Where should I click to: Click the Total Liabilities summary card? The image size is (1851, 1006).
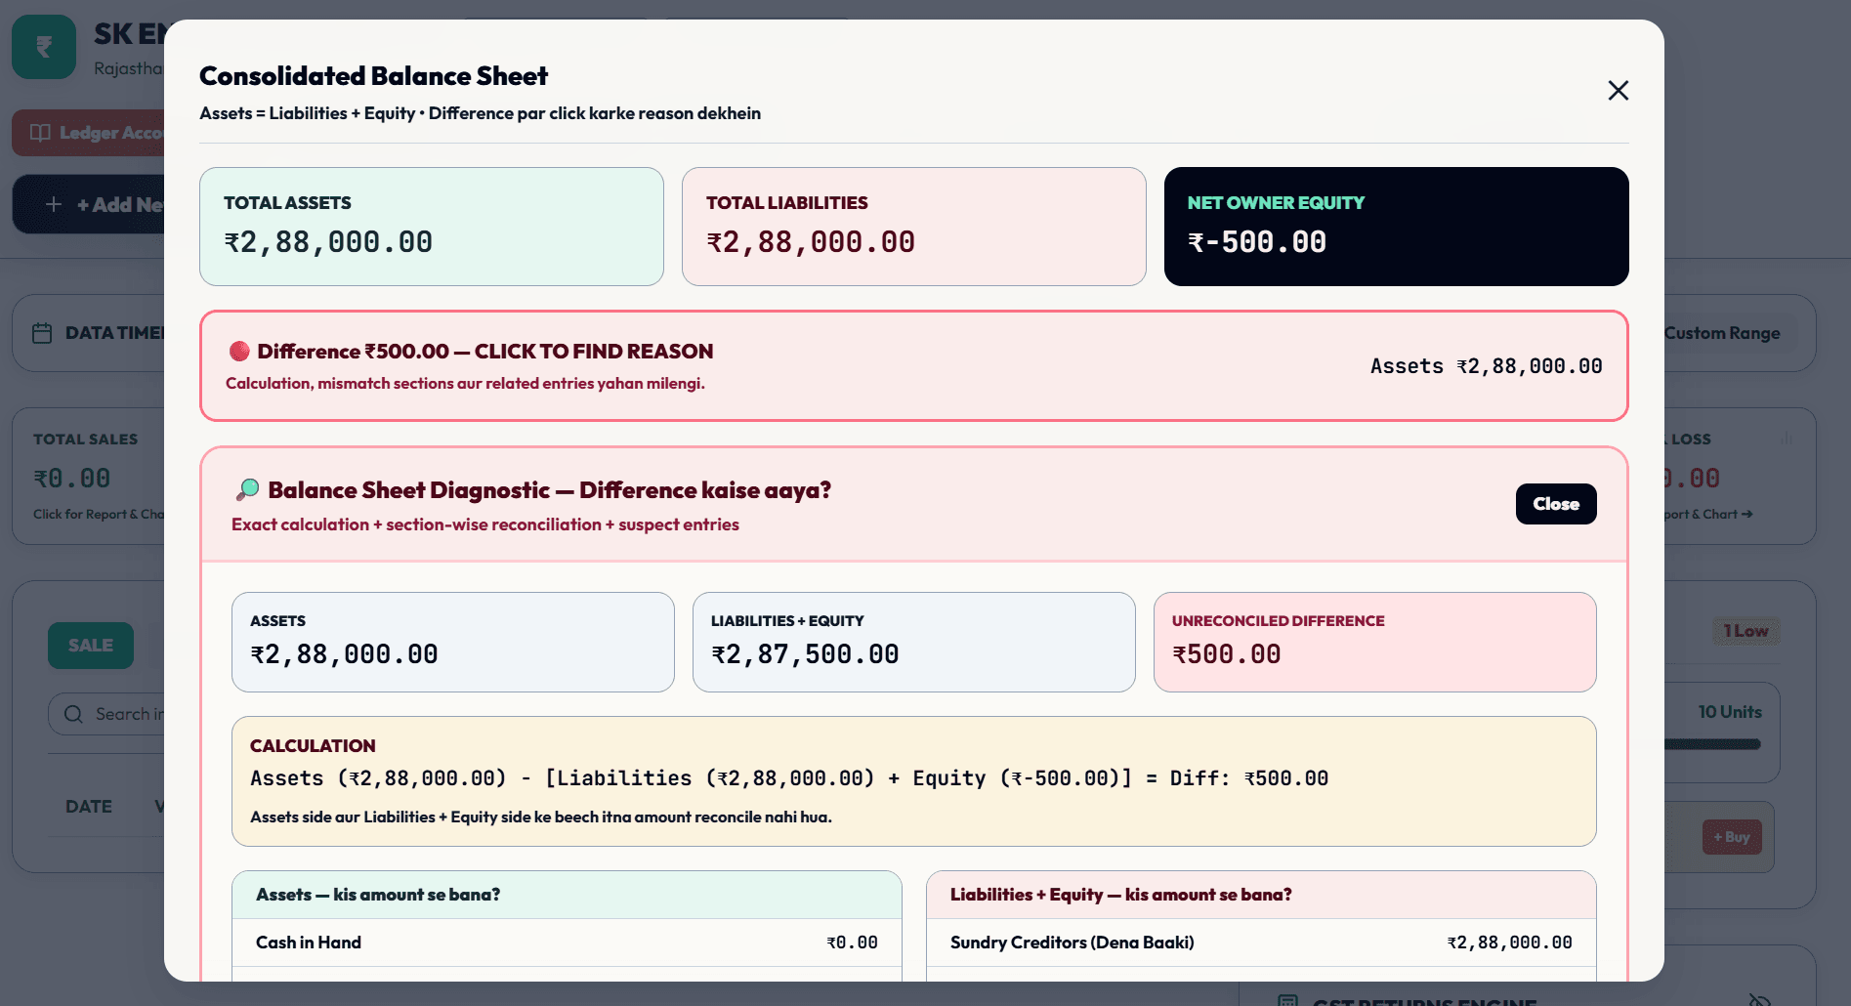pyautogui.click(x=914, y=227)
